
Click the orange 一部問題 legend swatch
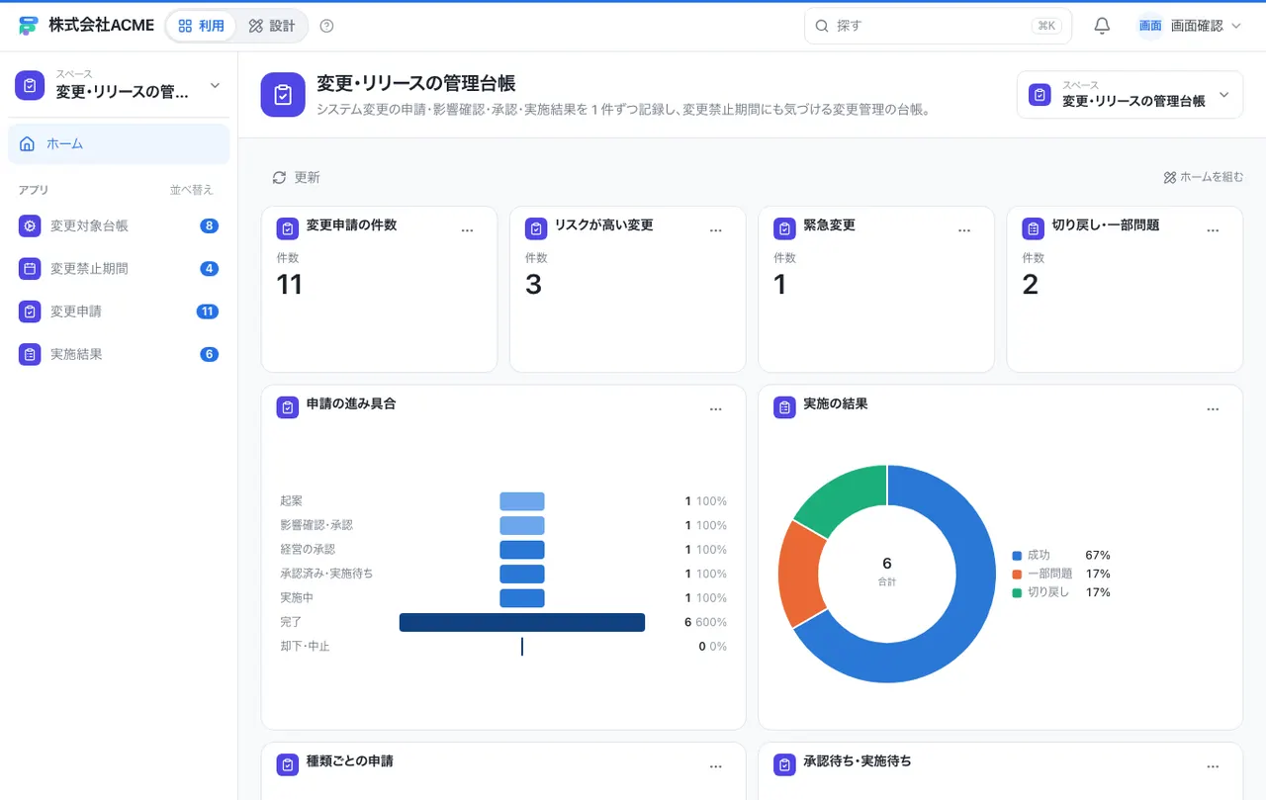(x=1017, y=575)
